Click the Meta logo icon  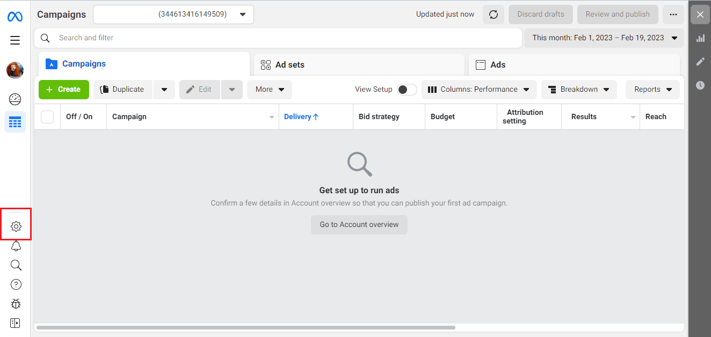pyautogui.click(x=15, y=17)
